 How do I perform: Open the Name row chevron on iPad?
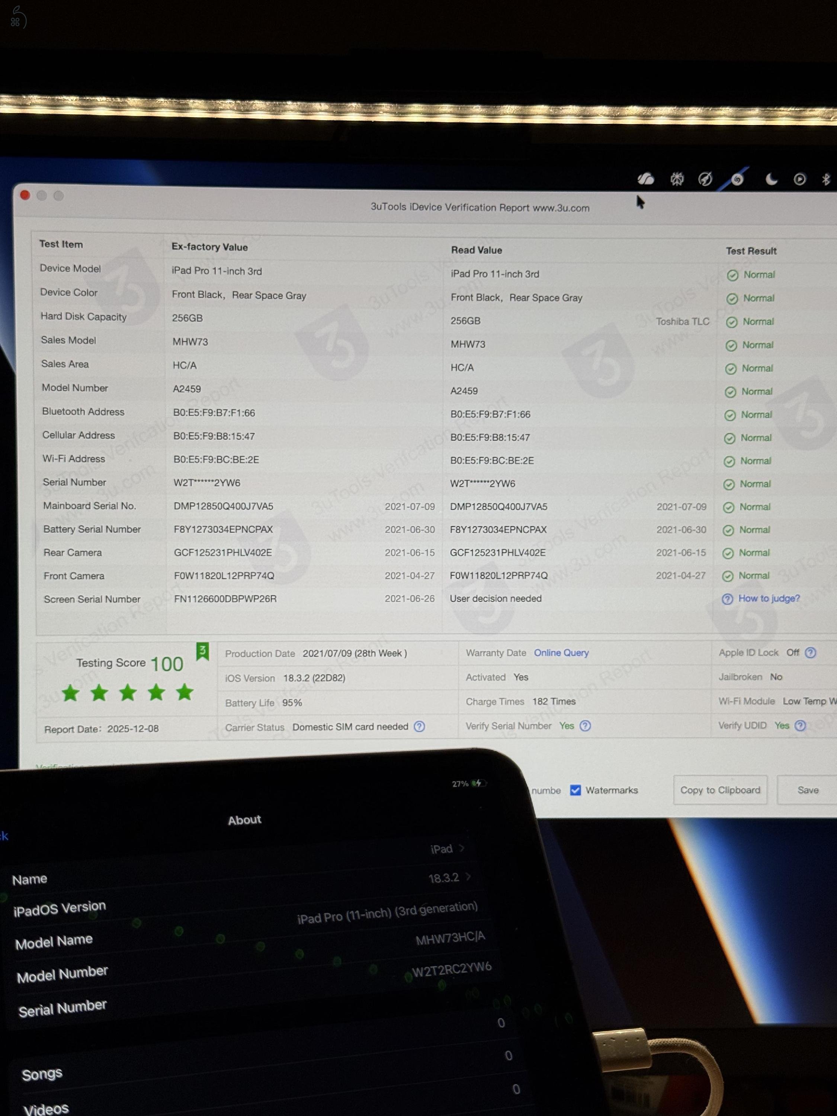pyautogui.click(x=462, y=848)
